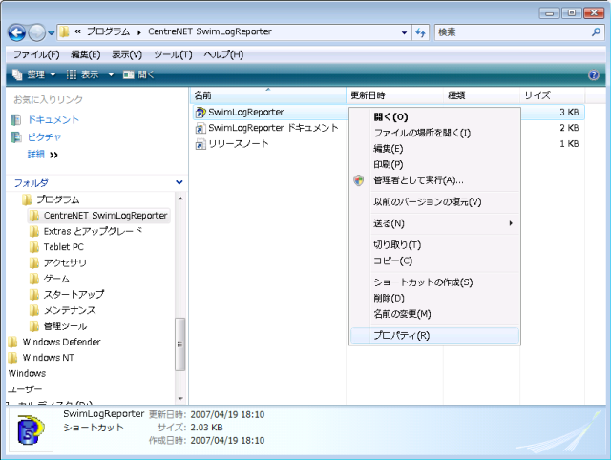611x460 pixels.
Task: Open the ヘルプ(H) menu
Action: tap(223, 54)
